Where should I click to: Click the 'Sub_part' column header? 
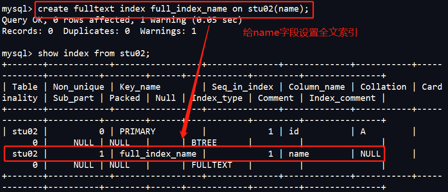74,98
